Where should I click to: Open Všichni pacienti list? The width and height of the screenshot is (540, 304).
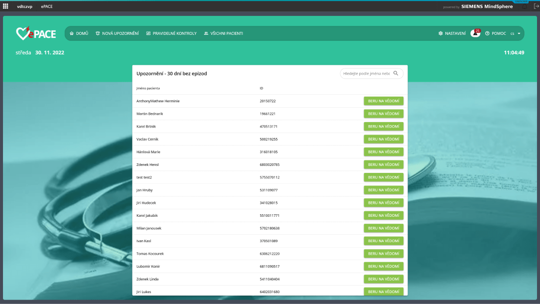223,33
